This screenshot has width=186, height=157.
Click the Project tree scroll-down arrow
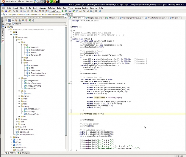click(x=66, y=150)
